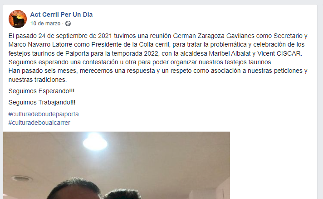Click the words nuestras tradiciones

point(37,80)
